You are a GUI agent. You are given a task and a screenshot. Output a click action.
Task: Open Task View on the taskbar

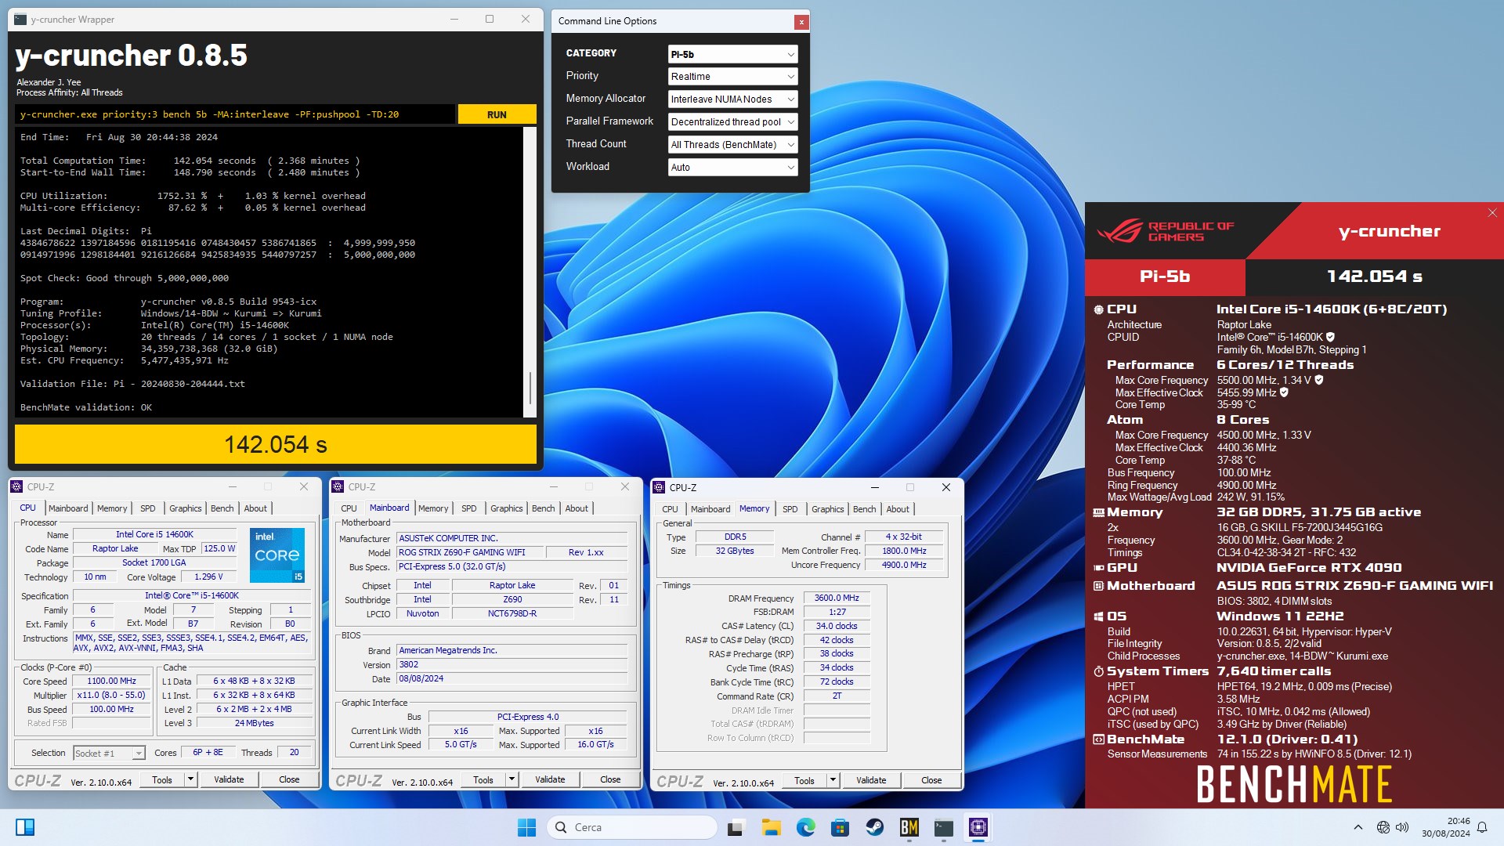736,827
